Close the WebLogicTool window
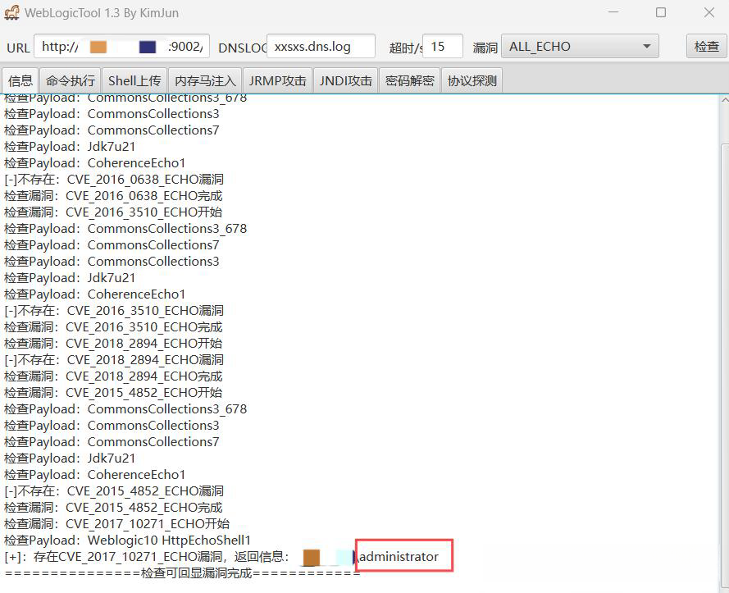The height and width of the screenshot is (593, 729). coord(709,12)
